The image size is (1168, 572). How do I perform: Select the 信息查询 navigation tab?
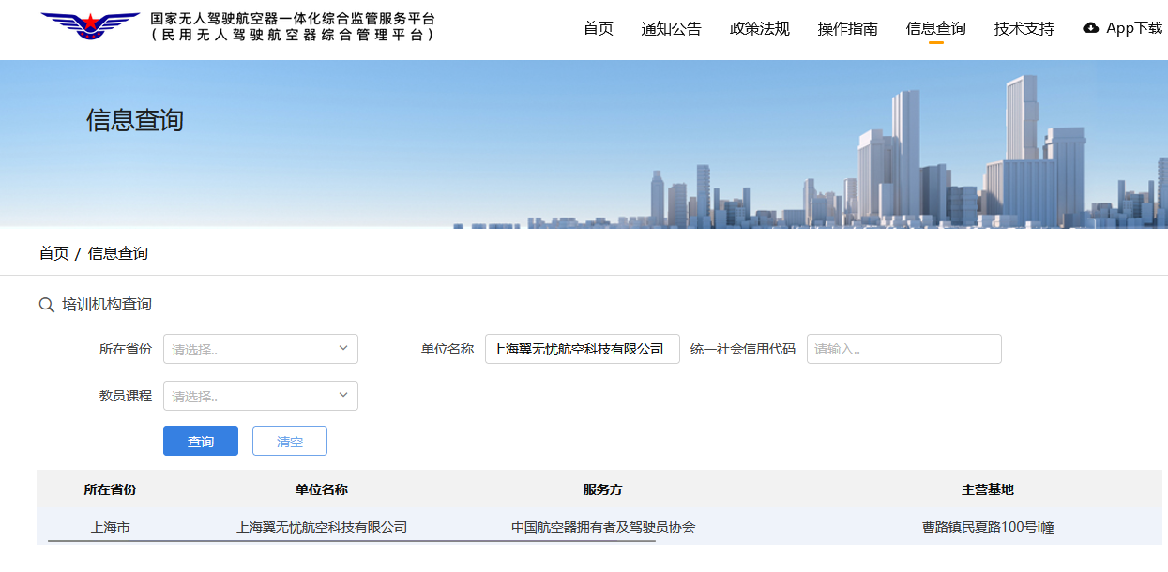pos(936,28)
